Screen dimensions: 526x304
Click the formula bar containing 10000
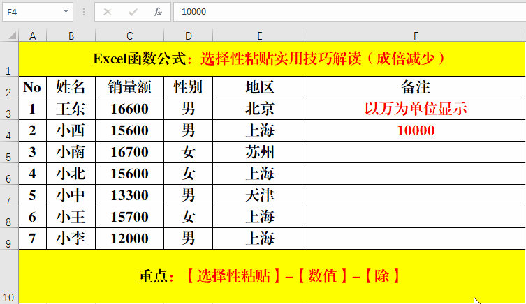[x=349, y=12]
